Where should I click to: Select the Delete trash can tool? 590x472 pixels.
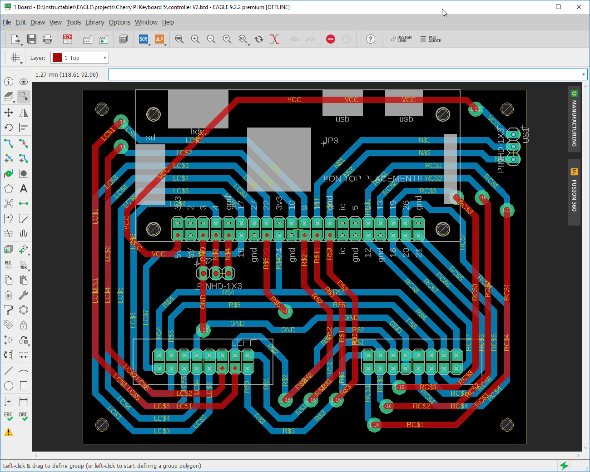click(x=9, y=295)
